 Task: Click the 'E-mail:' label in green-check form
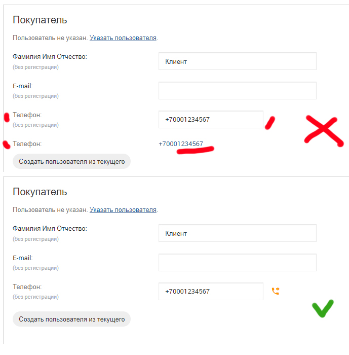click(23, 258)
